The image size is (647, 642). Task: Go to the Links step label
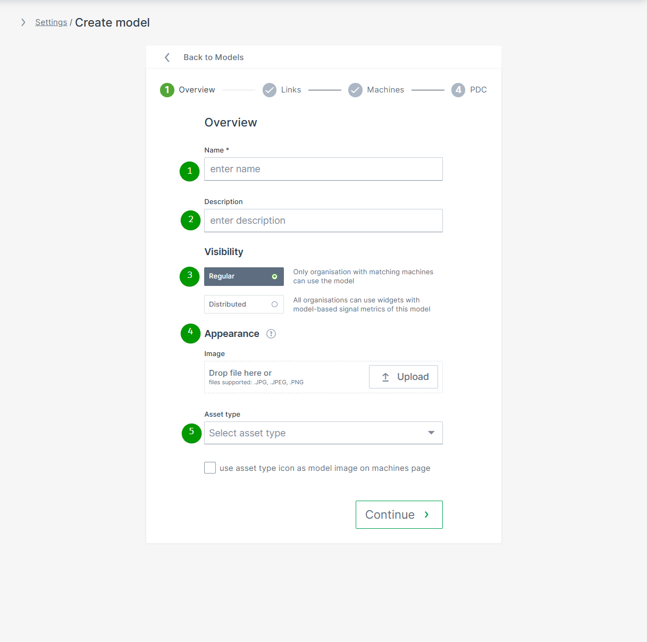(x=291, y=90)
